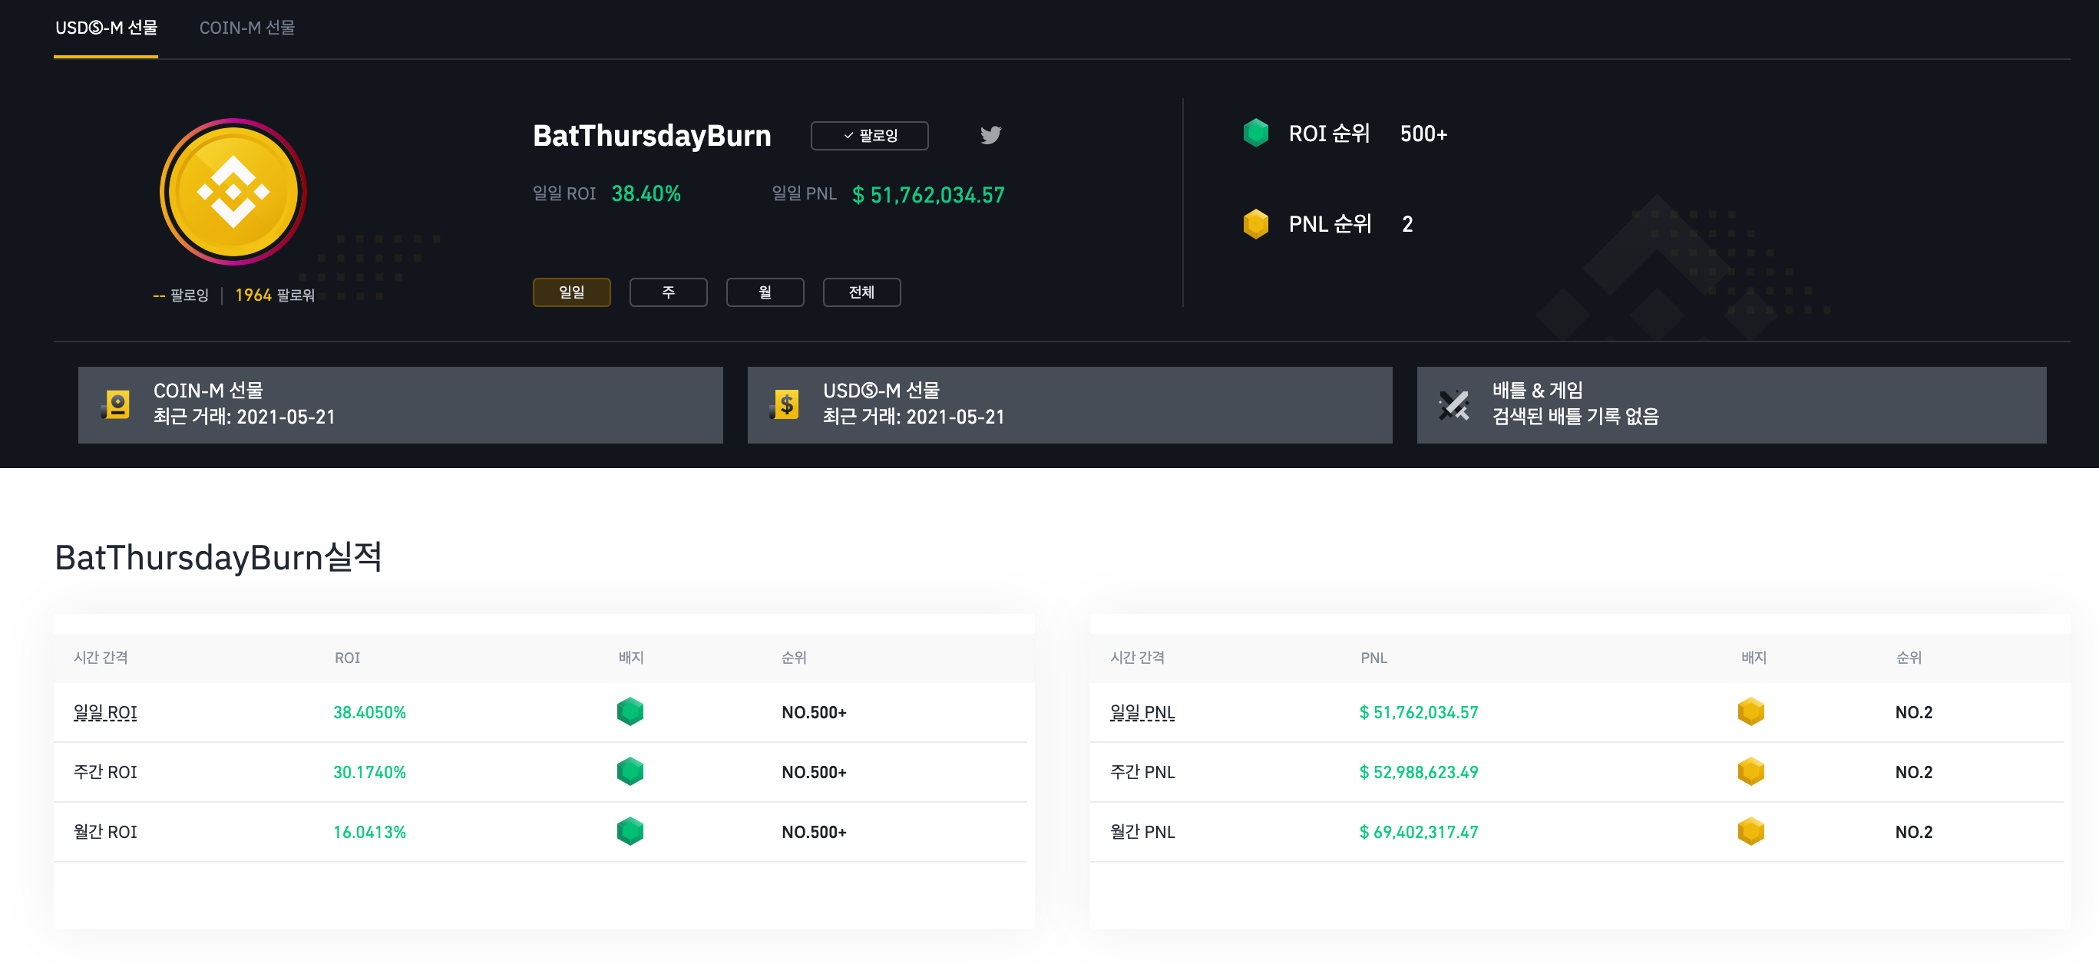
Task: Click the Battle & Game crossed swords icon
Action: click(x=1453, y=404)
